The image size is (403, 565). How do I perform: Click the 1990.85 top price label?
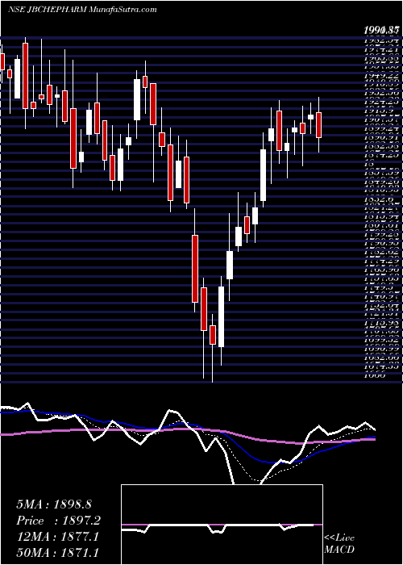pos(380,31)
